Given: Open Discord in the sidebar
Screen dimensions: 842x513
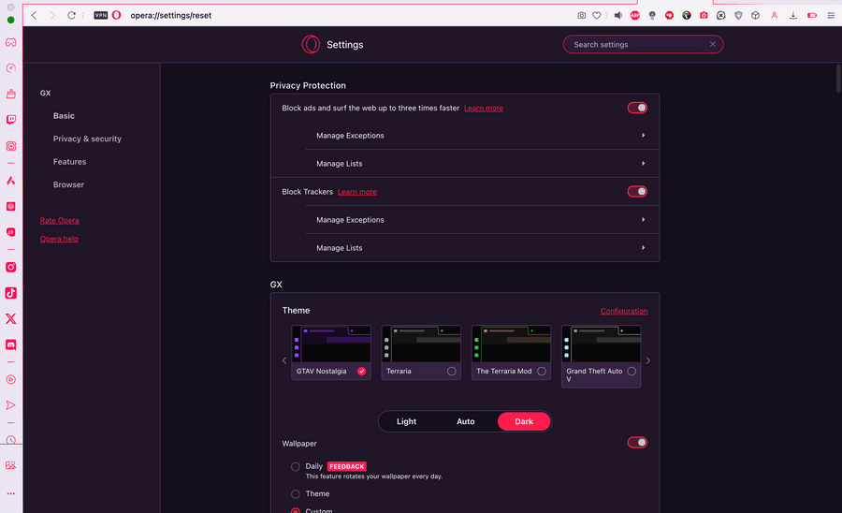Looking at the screenshot, I should (x=10, y=344).
